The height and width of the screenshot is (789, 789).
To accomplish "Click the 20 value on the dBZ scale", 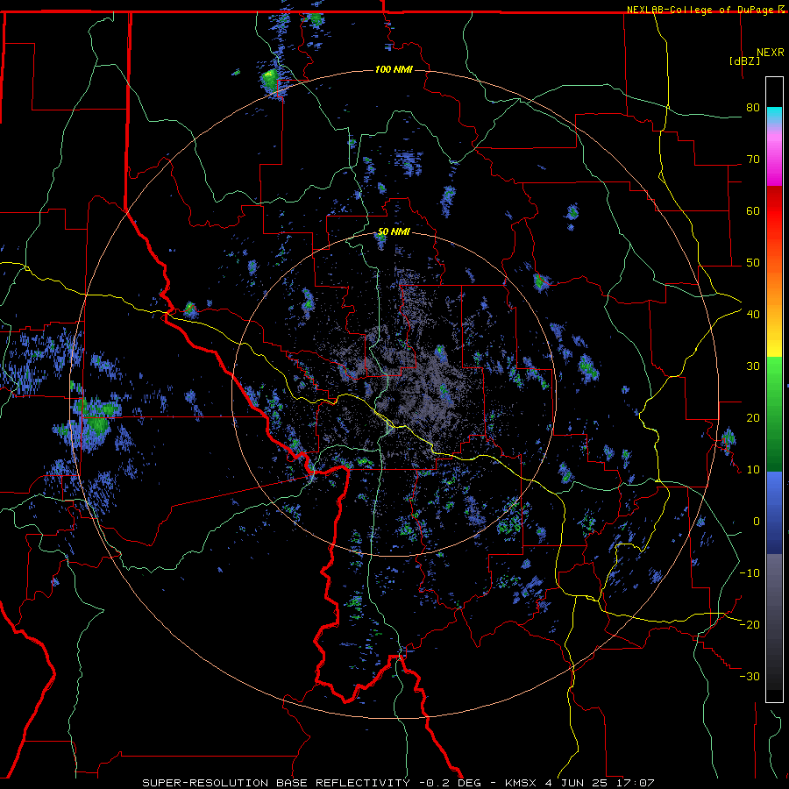I will click(753, 417).
